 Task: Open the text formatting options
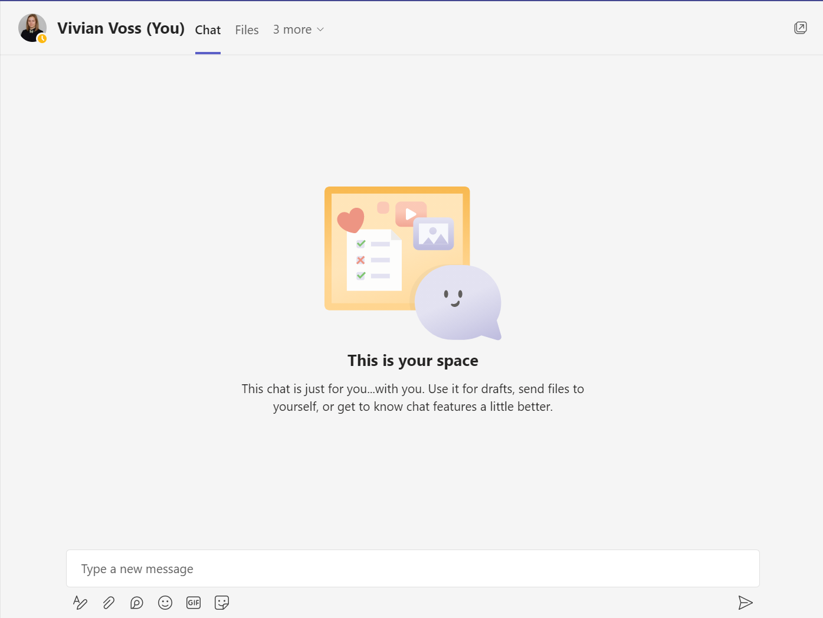[x=80, y=603]
